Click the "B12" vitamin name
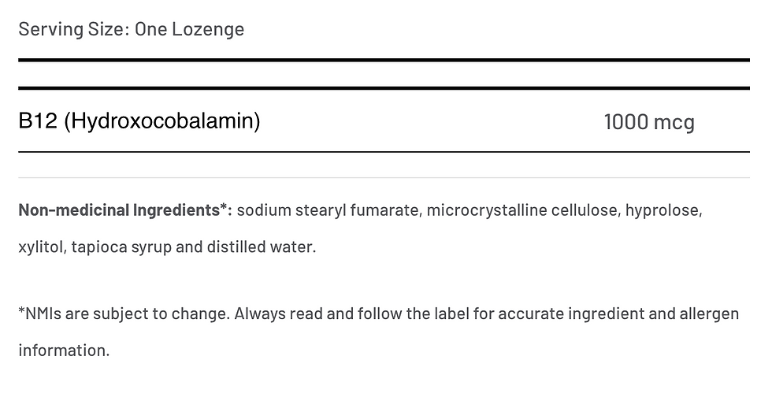This screenshot has height=408, width=772. coord(37,121)
